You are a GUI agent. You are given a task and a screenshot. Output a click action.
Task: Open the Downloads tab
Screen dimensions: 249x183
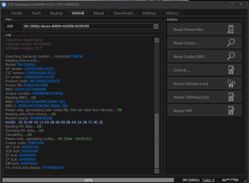coord(124,13)
